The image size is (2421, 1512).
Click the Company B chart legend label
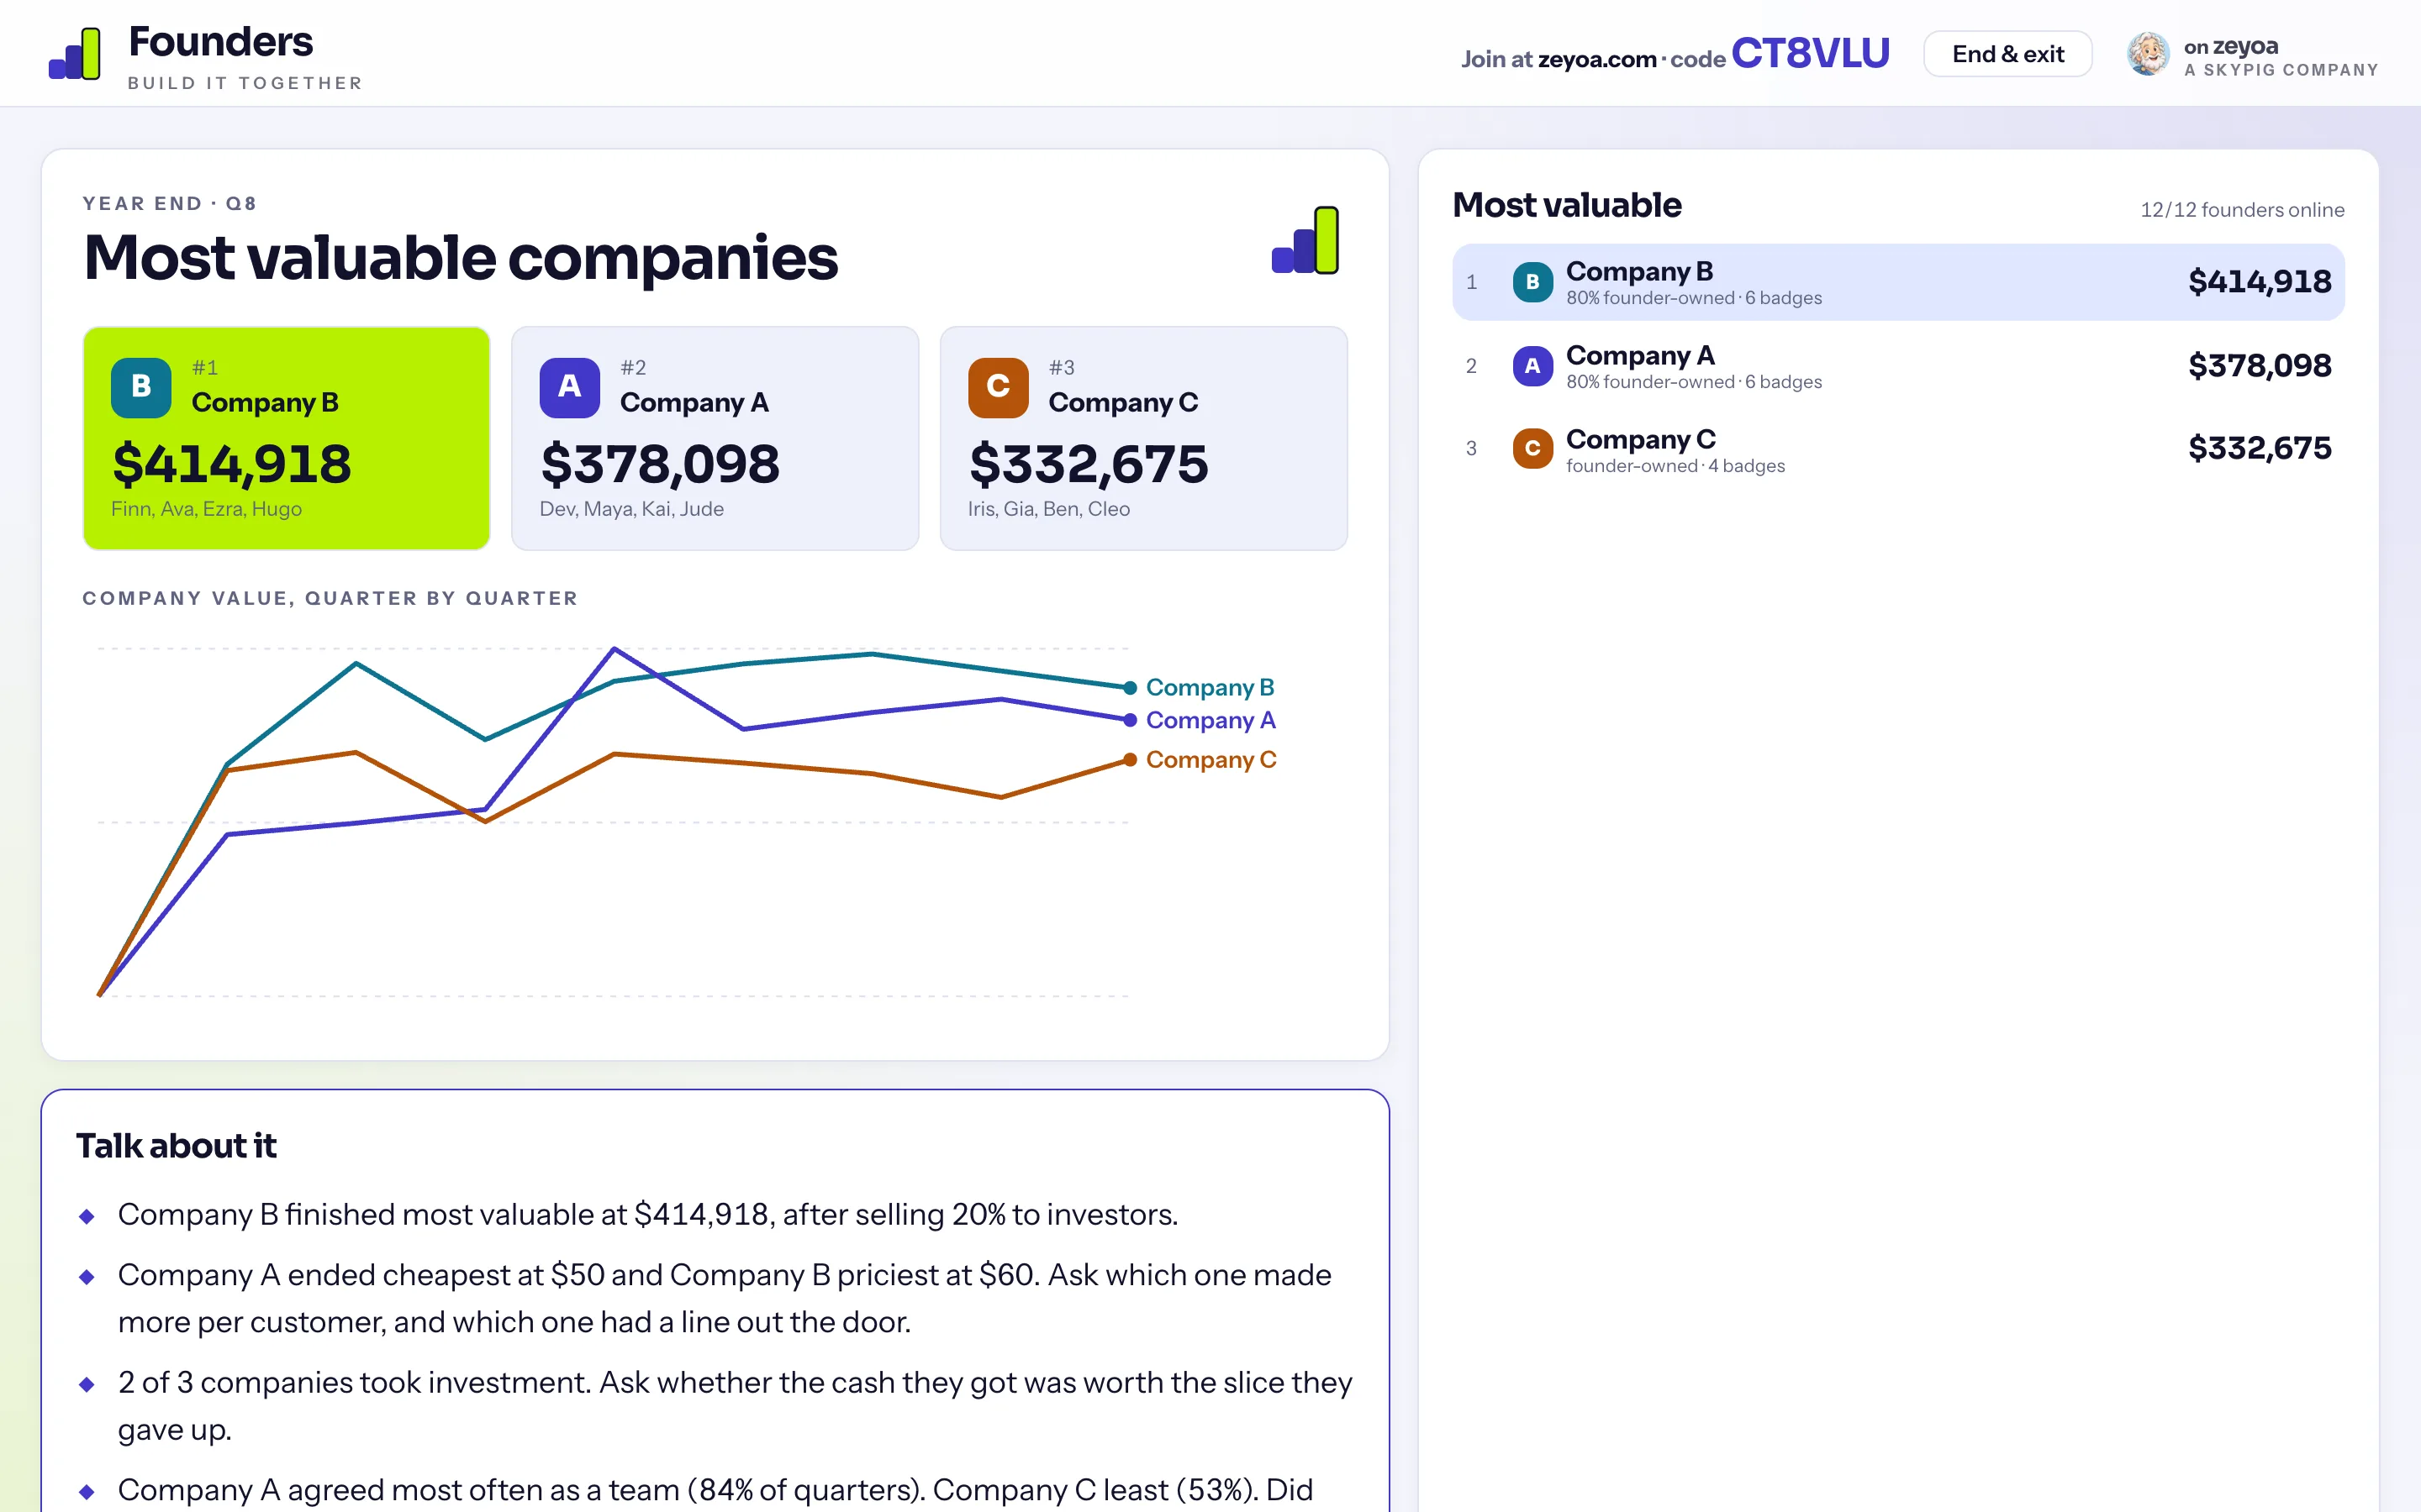[1210, 687]
